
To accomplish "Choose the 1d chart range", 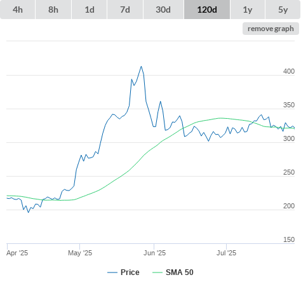I will [x=90, y=10].
